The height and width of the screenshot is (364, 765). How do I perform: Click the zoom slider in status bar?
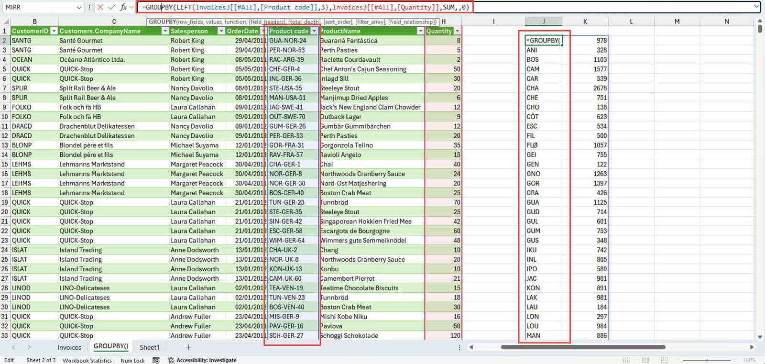708,360
